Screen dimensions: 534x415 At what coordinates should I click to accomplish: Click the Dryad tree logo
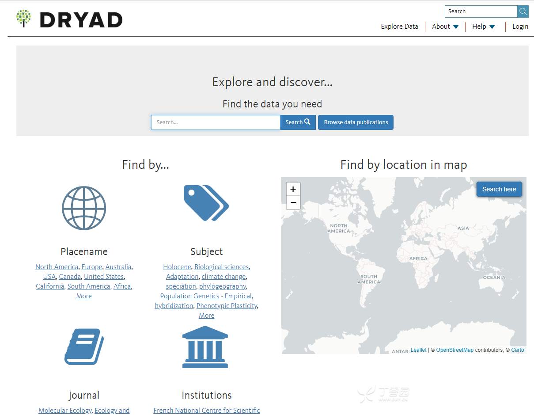click(x=23, y=19)
